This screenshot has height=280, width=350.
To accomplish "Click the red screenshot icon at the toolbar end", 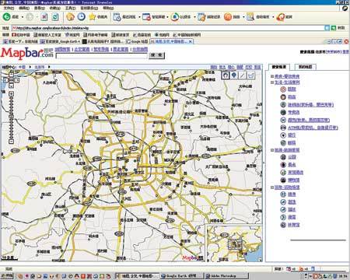I will [x=280, y=17].
